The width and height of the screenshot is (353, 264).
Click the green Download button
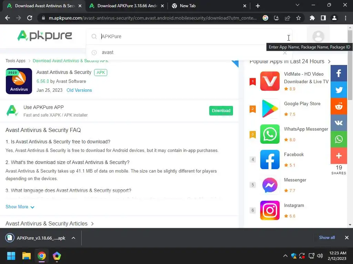(x=221, y=111)
